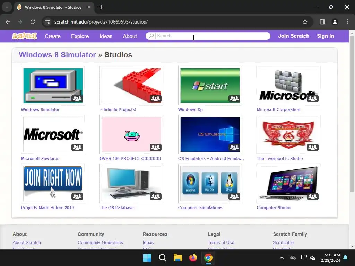The image size is (355, 266).
Task: Click the page vertical scrollbar thumb
Action: (x=352, y=114)
